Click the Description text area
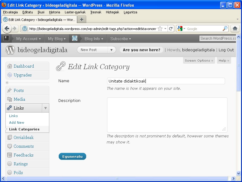This screenshot has width=242, height=182. pyautogui.click(x=167, y=115)
